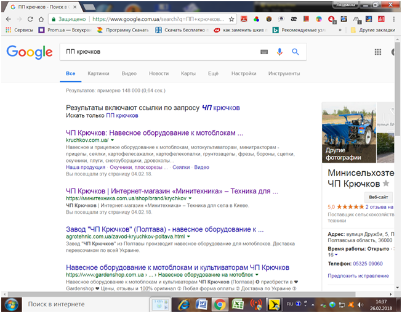Screen dimensions: 402x313
Task: Expand options arrow next to kruchkov.com.ua
Action: click(x=112, y=140)
